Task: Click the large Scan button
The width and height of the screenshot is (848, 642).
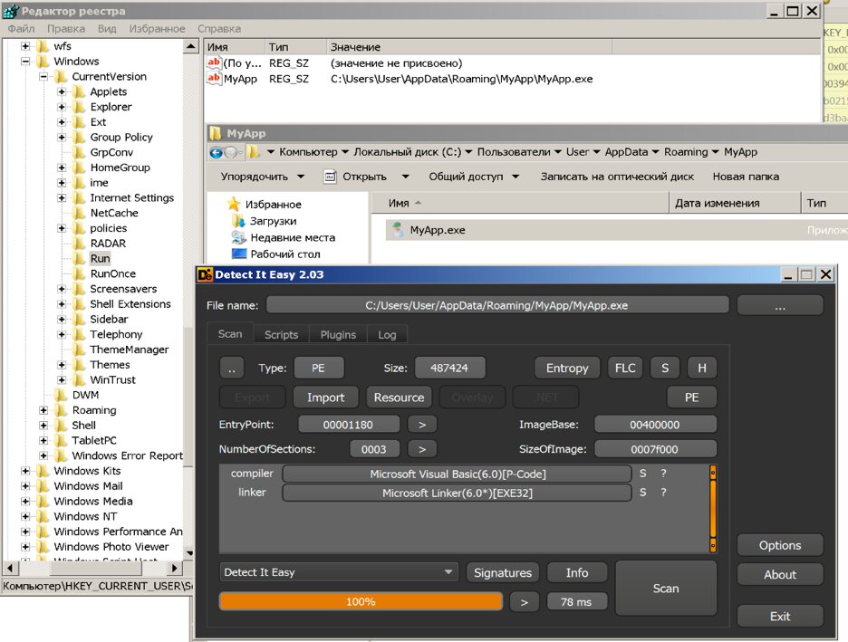Action: tap(665, 588)
